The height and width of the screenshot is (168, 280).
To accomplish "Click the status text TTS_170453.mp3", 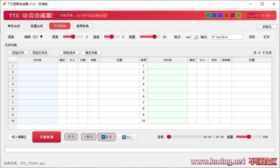I will 33,163.
